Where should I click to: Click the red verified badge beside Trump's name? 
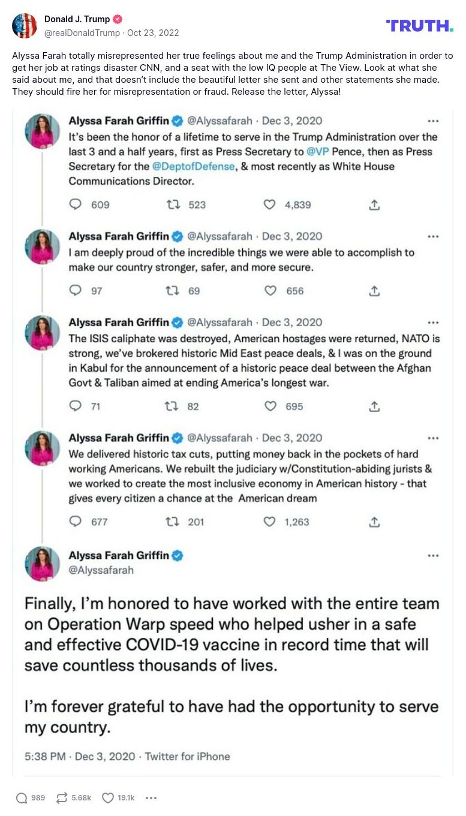point(118,19)
